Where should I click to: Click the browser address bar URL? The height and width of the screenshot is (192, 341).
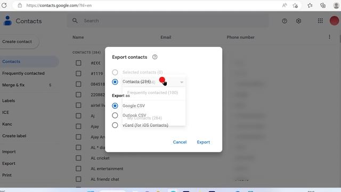pos(59,5)
